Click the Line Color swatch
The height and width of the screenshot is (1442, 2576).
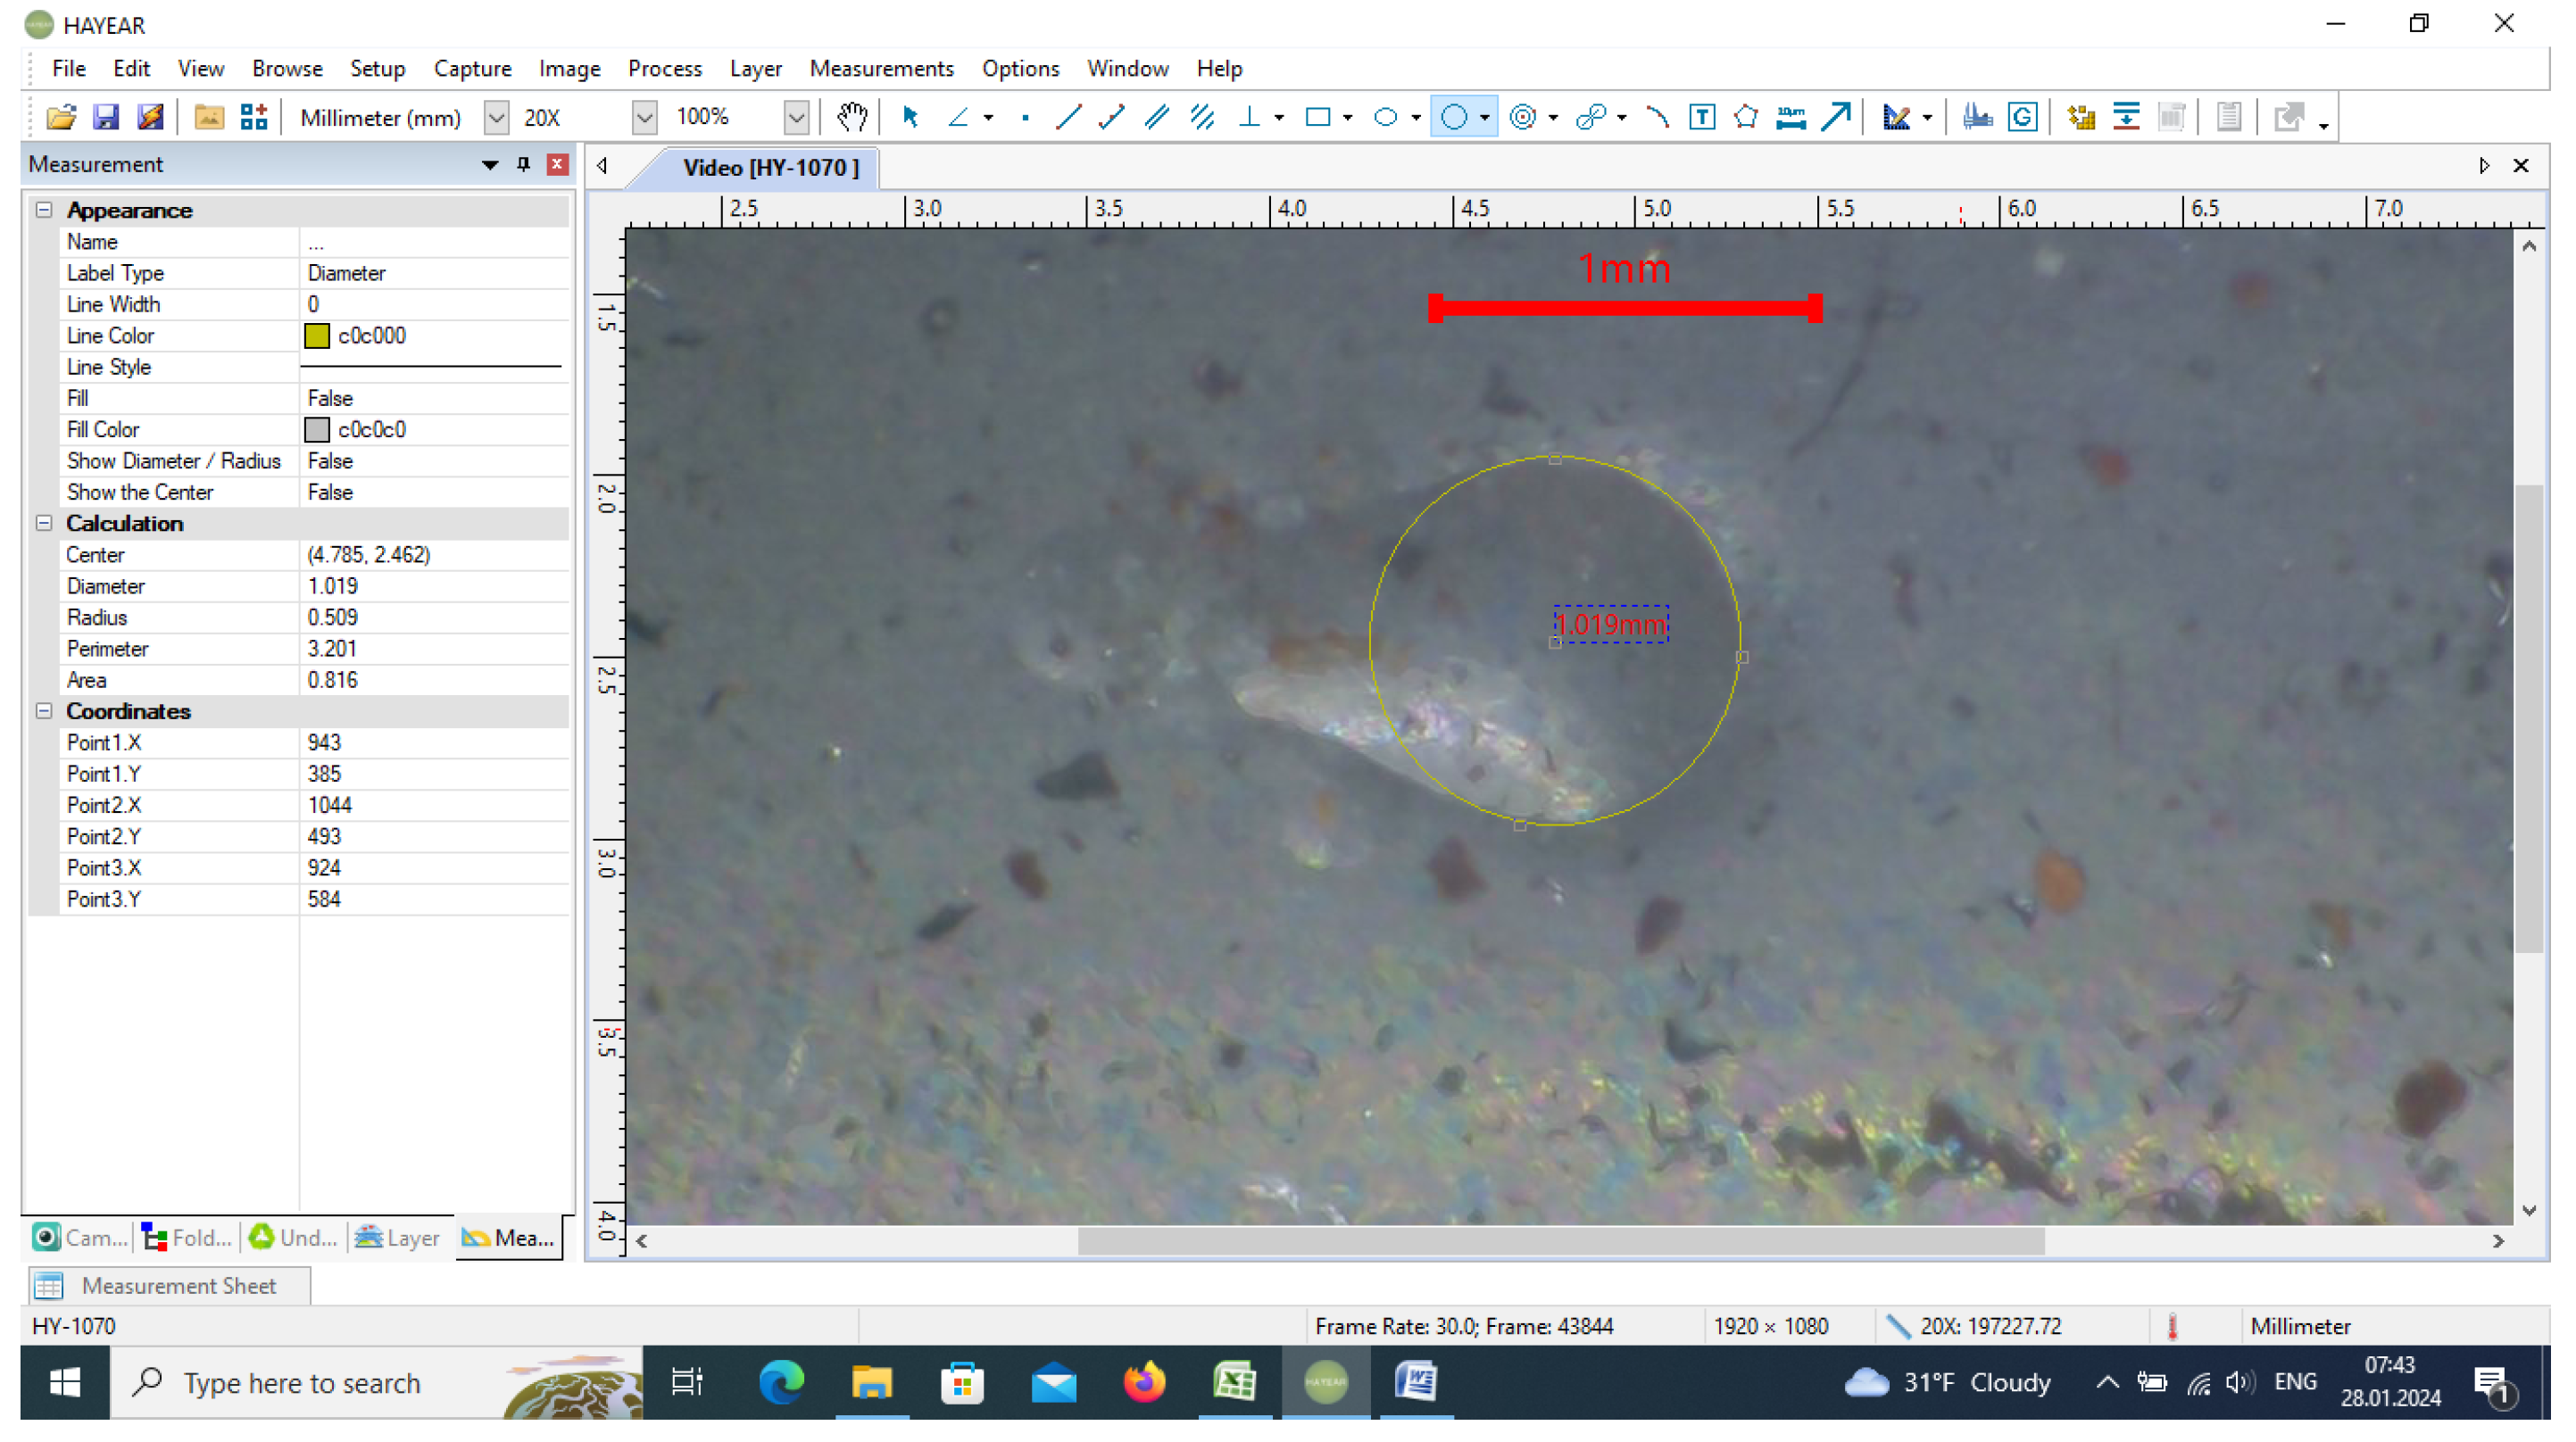317,336
